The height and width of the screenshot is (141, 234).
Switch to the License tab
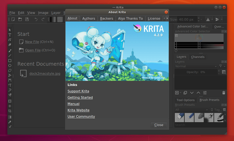click(x=154, y=18)
